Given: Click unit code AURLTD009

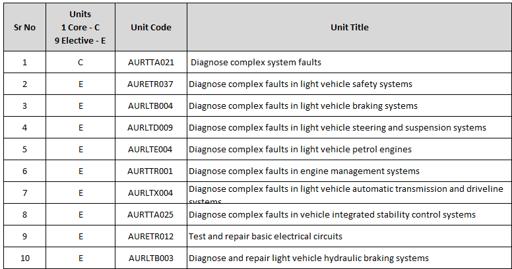Looking at the screenshot, I should pos(150,128).
